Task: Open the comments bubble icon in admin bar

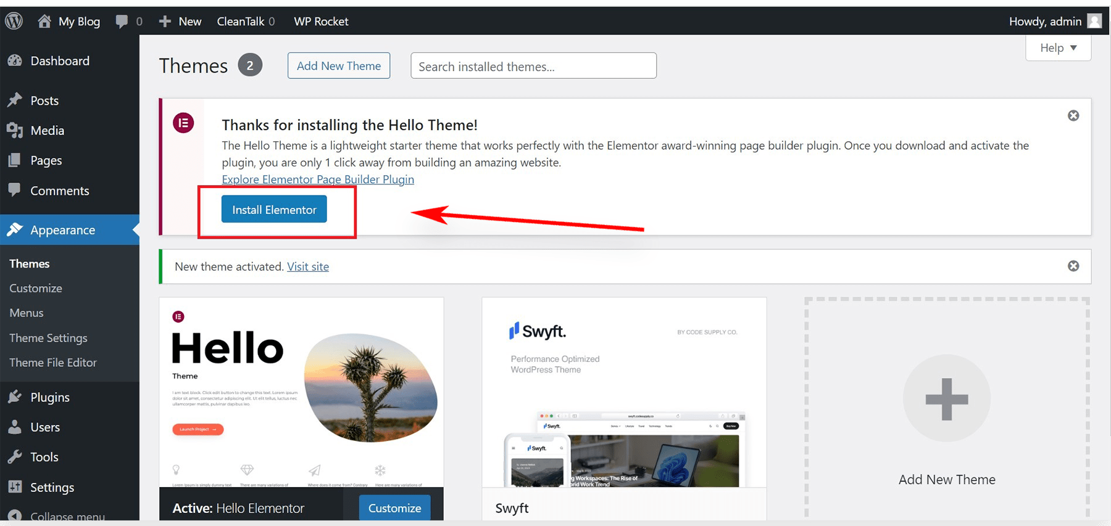Action: click(x=122, y=21)
